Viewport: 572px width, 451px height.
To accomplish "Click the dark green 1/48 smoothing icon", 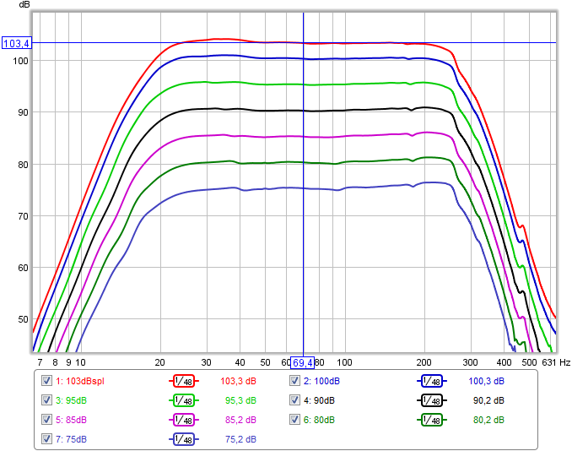I will (432, 420).
